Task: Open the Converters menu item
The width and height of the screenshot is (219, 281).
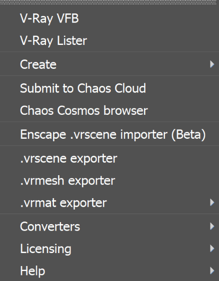Action: coord(109,227)
